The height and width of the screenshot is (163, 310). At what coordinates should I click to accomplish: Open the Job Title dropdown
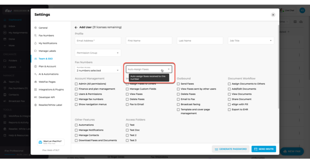pos(251,41)
